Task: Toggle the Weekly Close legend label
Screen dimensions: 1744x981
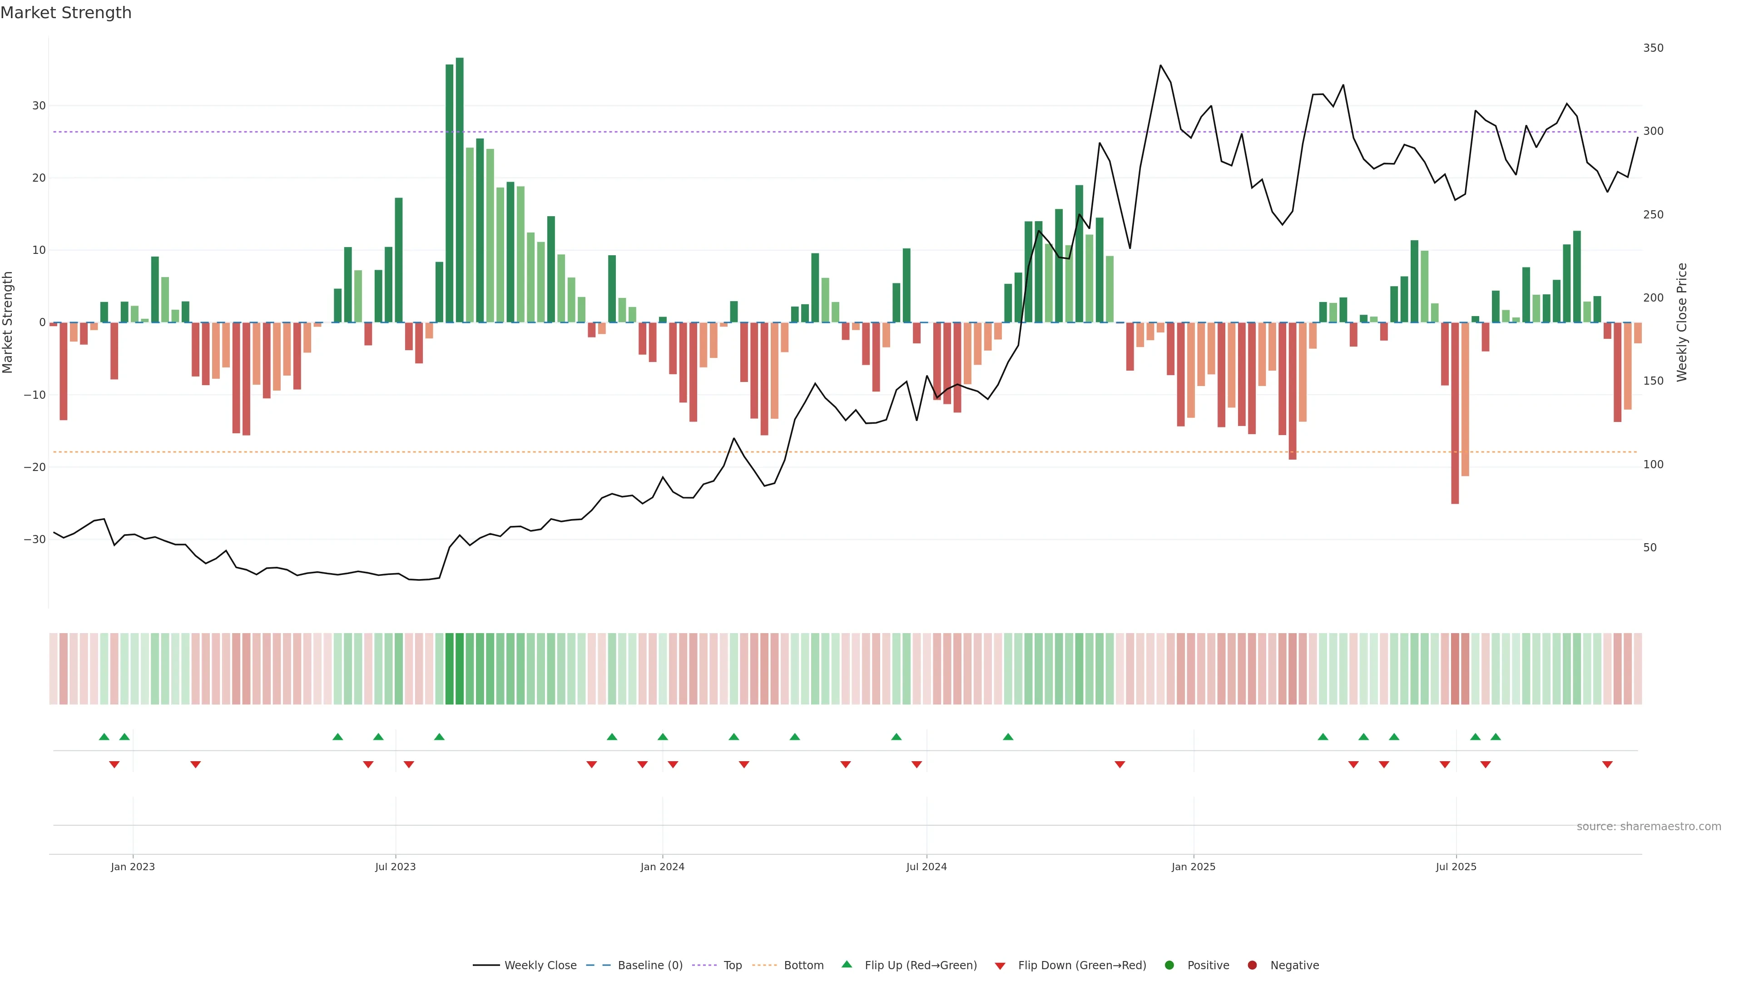Action: pos(540,966)
